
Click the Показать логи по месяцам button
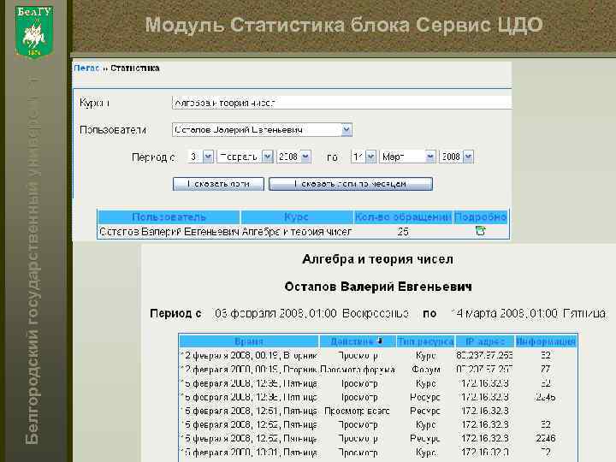pos(351,184)
